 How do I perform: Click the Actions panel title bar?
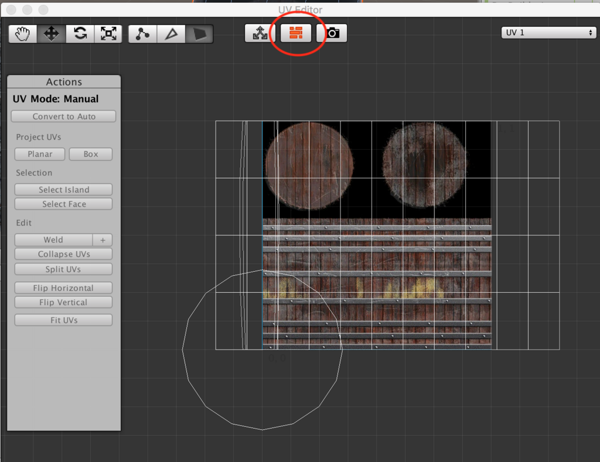pyautogui.click(x=64, y=82)
